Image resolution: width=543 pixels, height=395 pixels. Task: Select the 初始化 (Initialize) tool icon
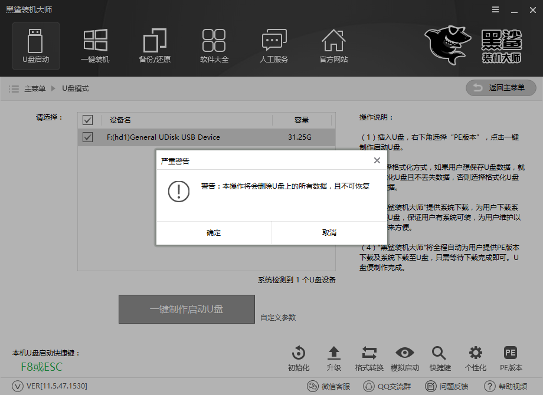click(x=298, y=357)
